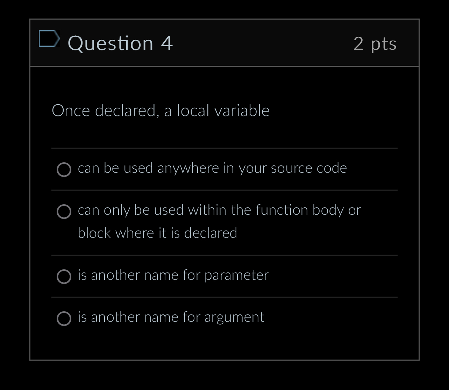The height and width of the screenshot is (390, 449).
Task: Click the text 'block where it is declared'
Action: coord(157,233)
